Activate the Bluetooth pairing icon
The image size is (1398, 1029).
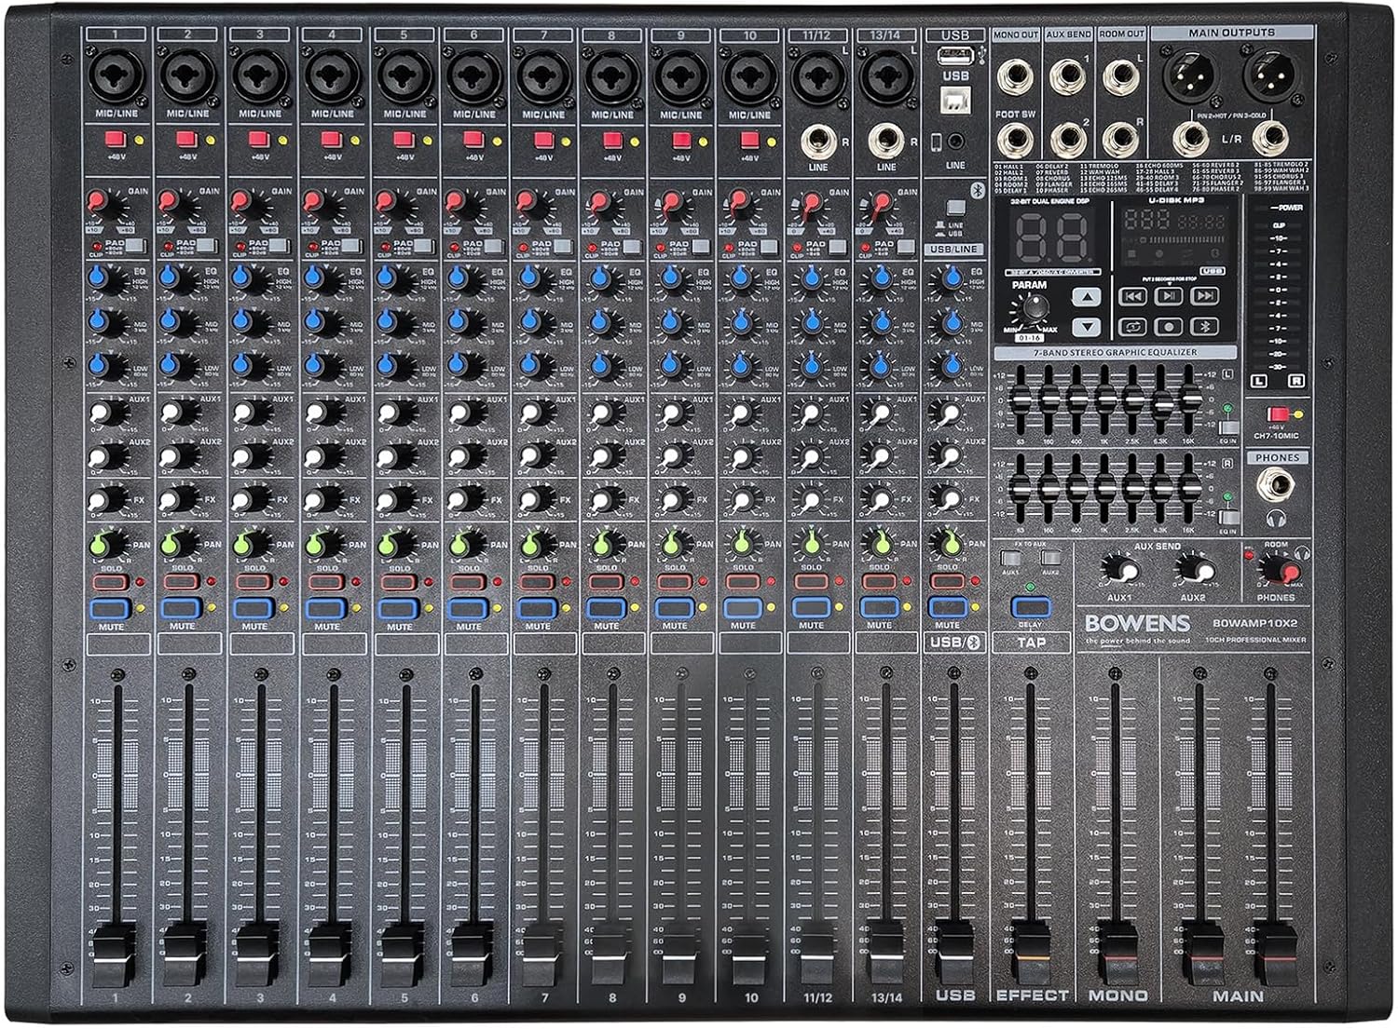(x=1204, y=328)
